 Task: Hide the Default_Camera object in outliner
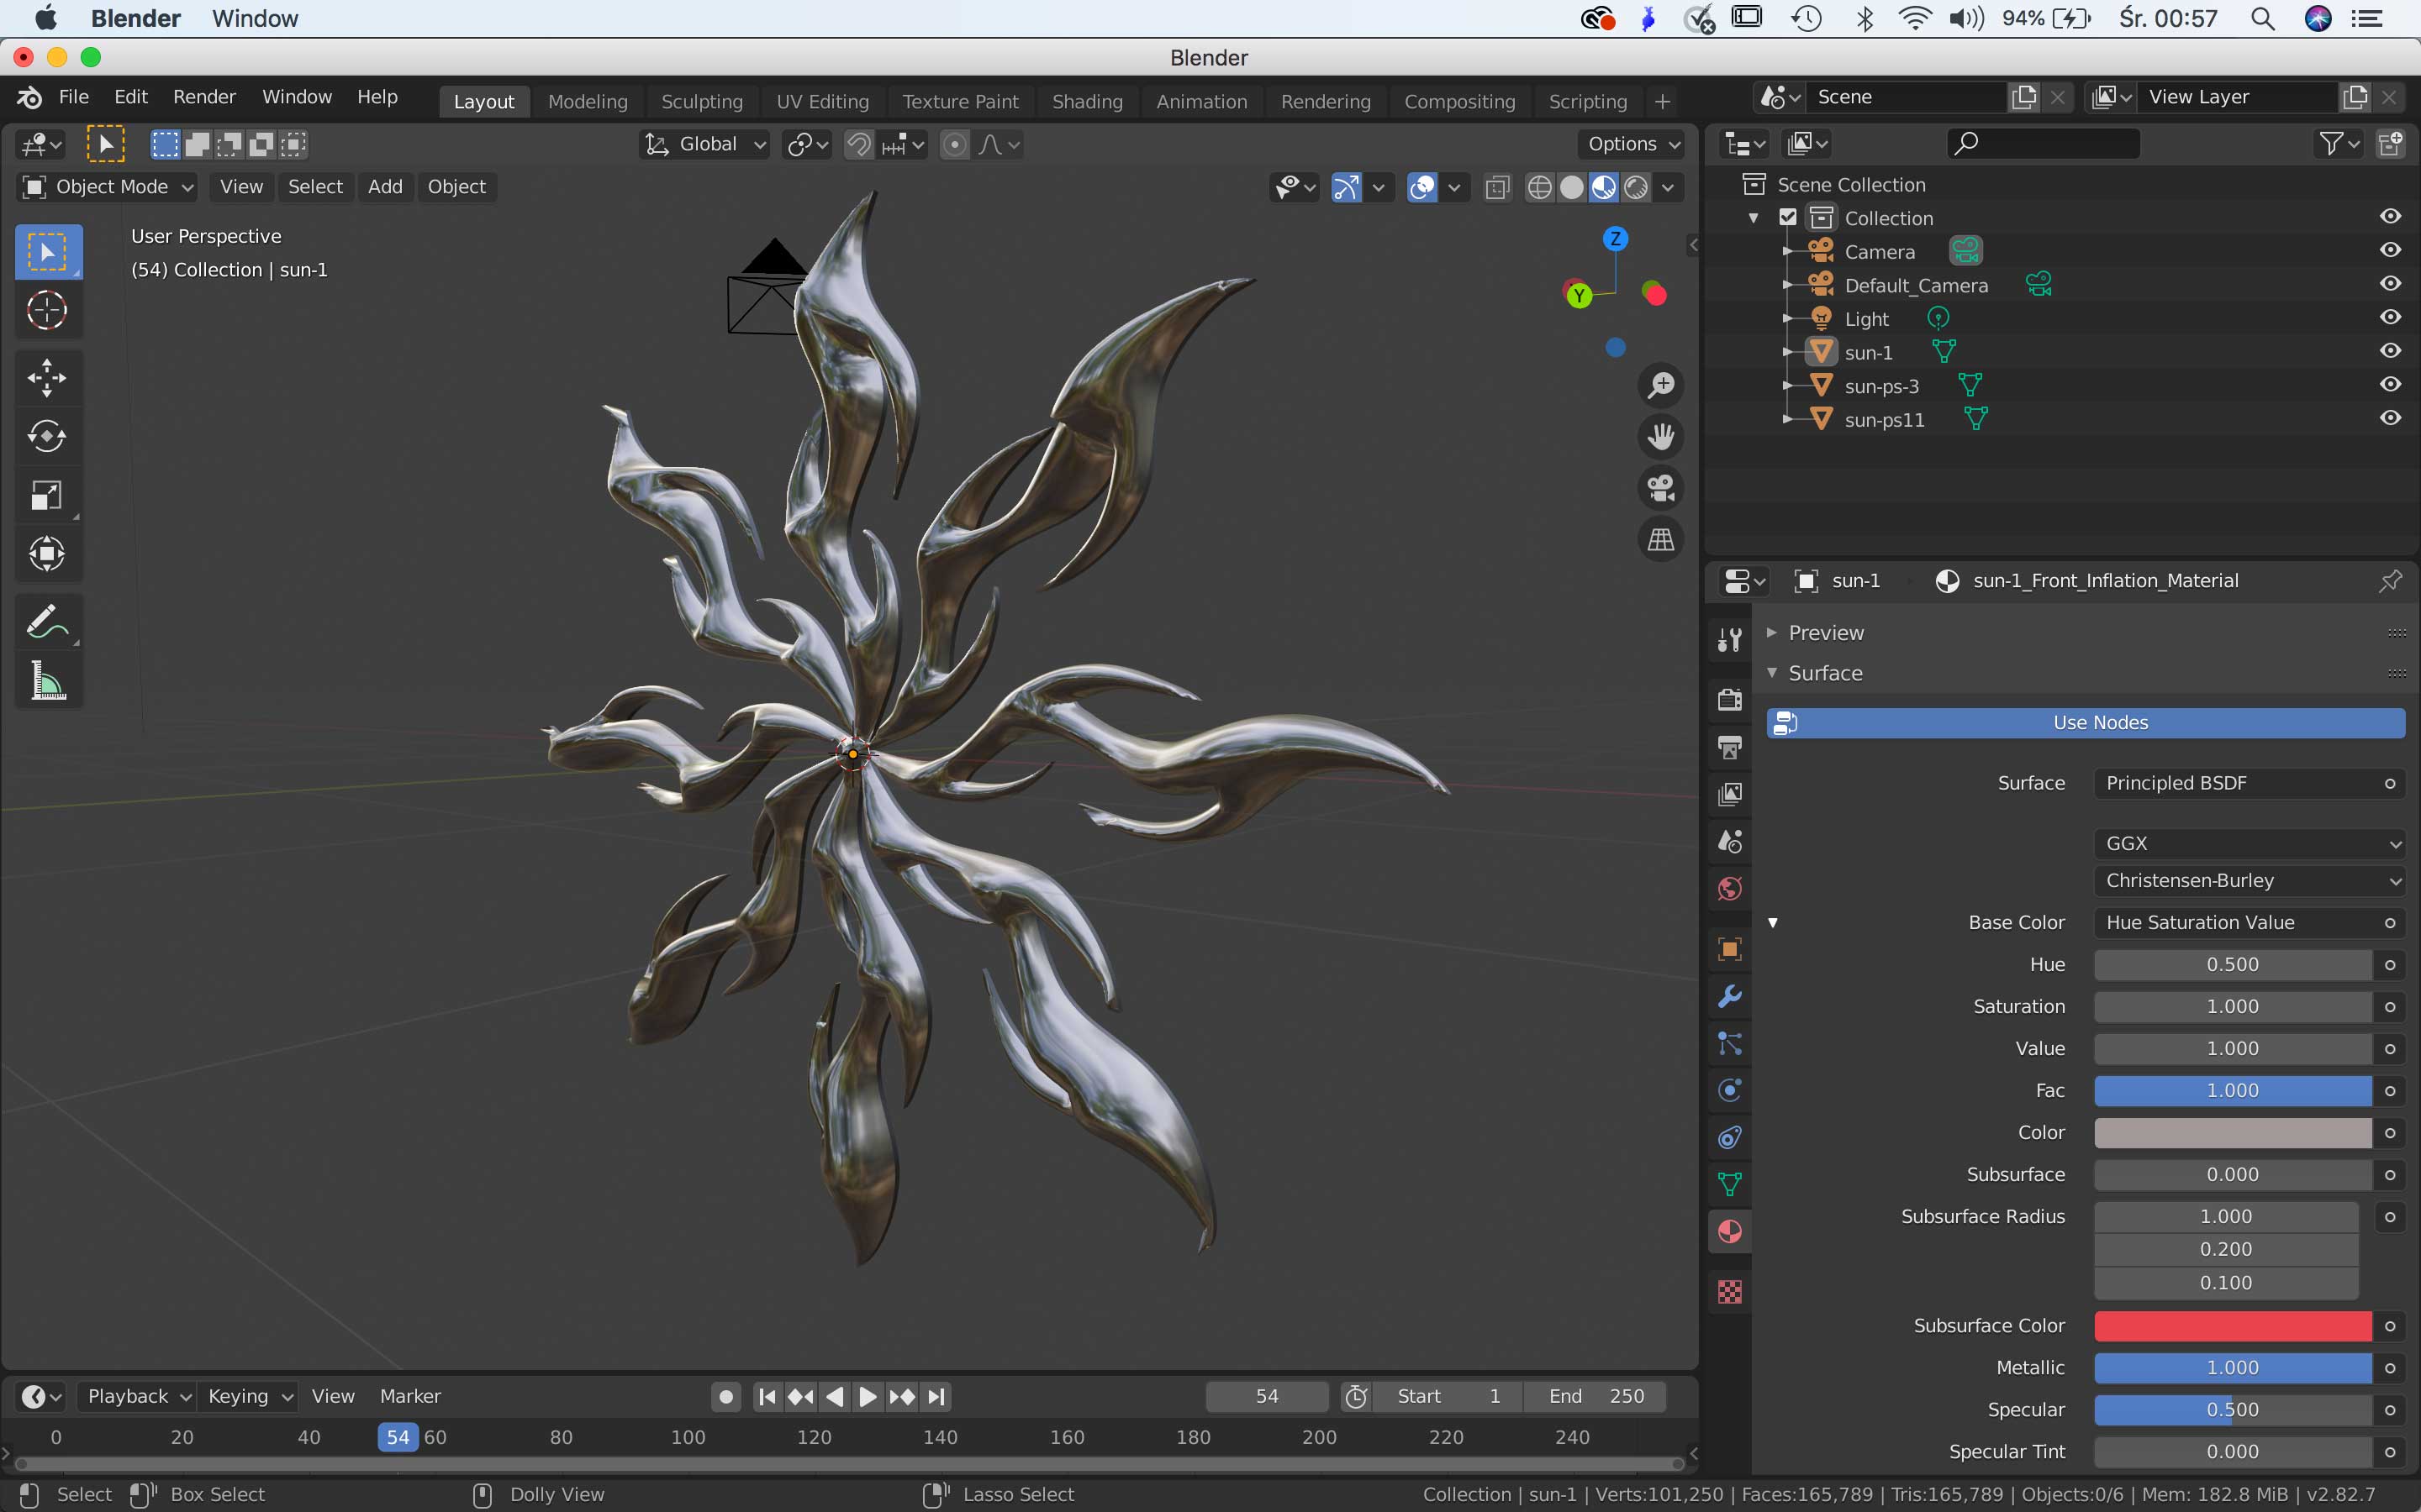click(2390, 284)
